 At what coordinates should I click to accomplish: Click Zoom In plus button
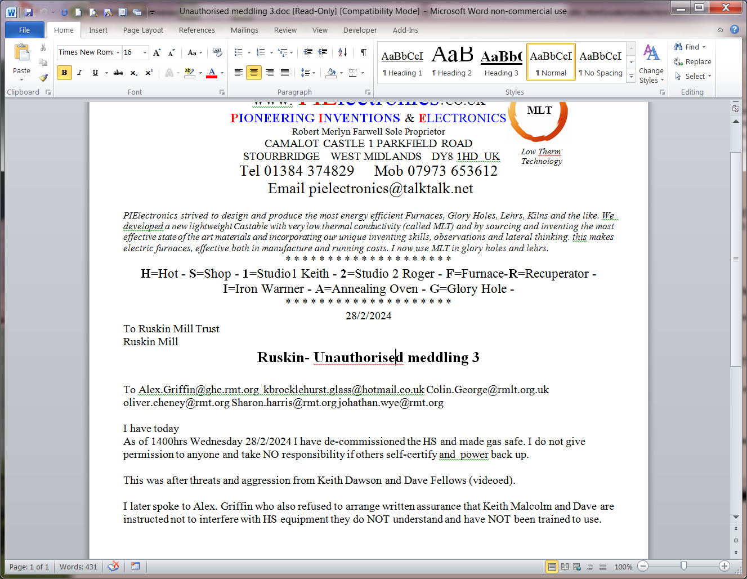[x=724, y=566]
